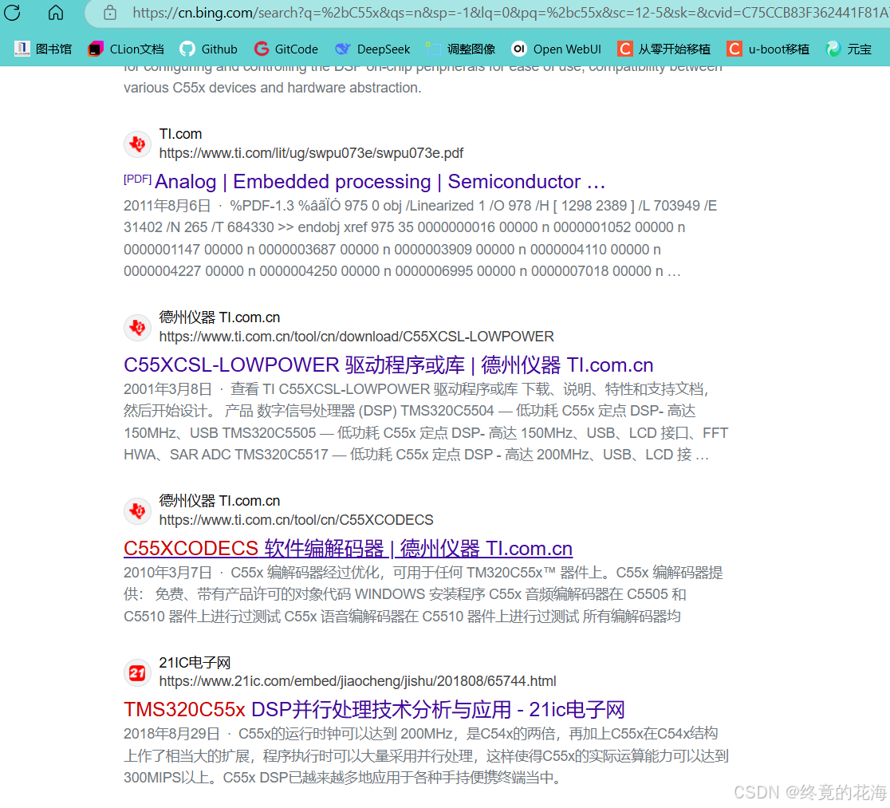Click 德州仪器 TI.com.cn above C55XCSL-LOWPOWER

(219, 317)
